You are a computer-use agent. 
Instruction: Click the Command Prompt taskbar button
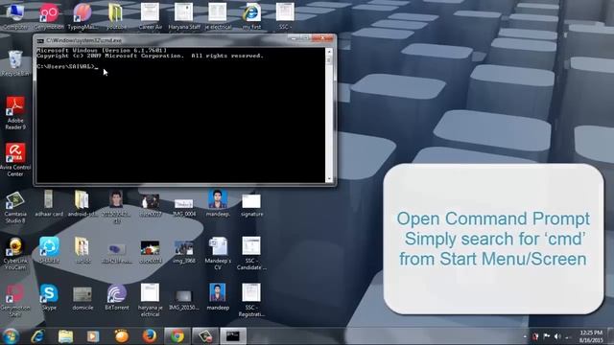point(233,336)
